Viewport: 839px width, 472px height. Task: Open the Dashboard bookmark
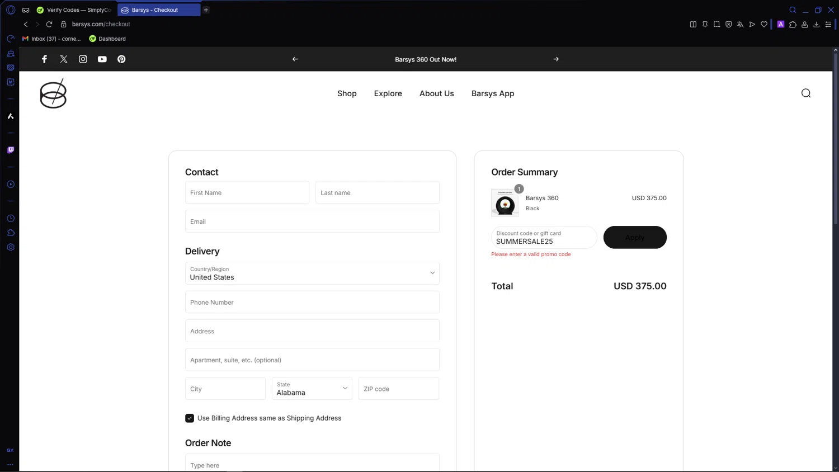coord(107,39)
